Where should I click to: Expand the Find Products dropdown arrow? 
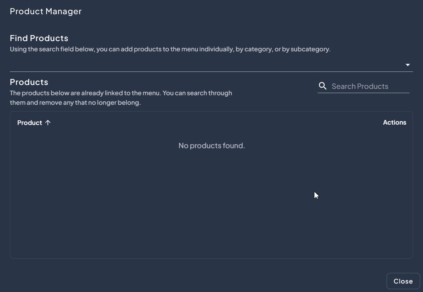point(407,65)
